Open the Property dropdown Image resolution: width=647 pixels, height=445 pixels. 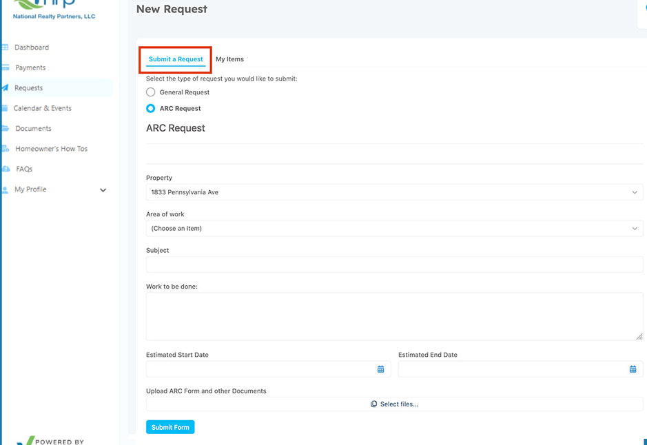(x=394, y=192)
